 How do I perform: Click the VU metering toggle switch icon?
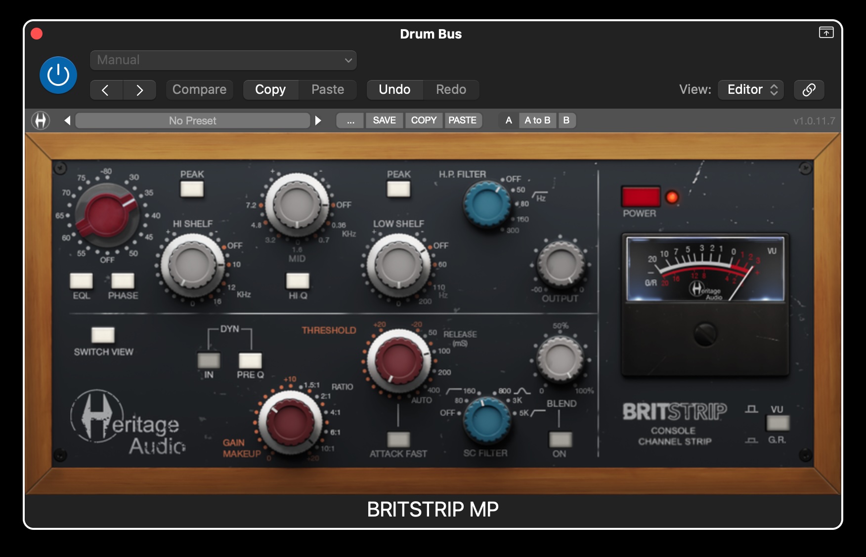click(x=778, y=424)
